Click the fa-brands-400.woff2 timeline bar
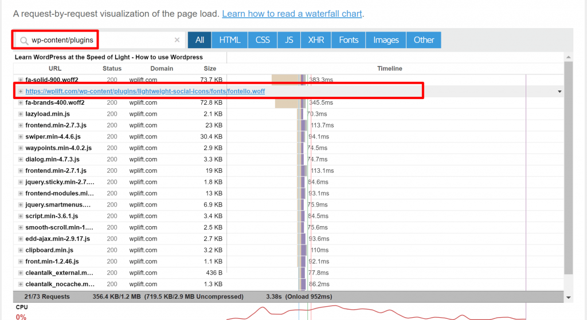The width and height of the screenshot is (587, 320). [x=290, y=102]
